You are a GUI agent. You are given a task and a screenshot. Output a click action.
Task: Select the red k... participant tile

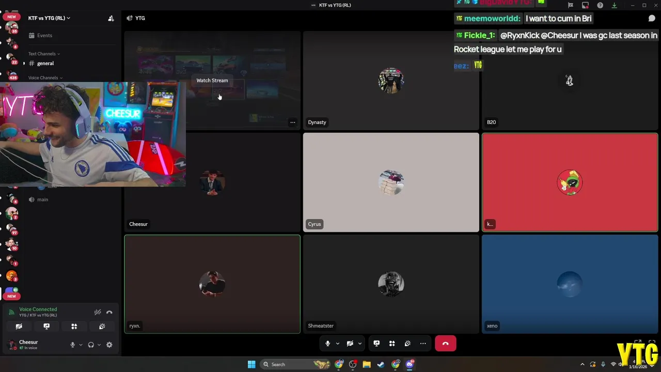570,182
